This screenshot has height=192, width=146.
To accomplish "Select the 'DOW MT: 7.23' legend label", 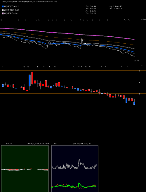I will point(12,10).
